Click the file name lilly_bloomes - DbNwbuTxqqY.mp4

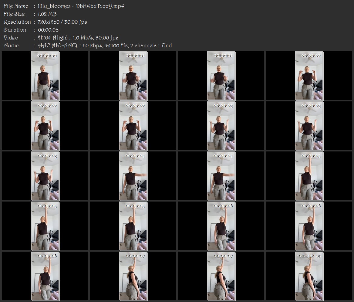click(81, 6)
